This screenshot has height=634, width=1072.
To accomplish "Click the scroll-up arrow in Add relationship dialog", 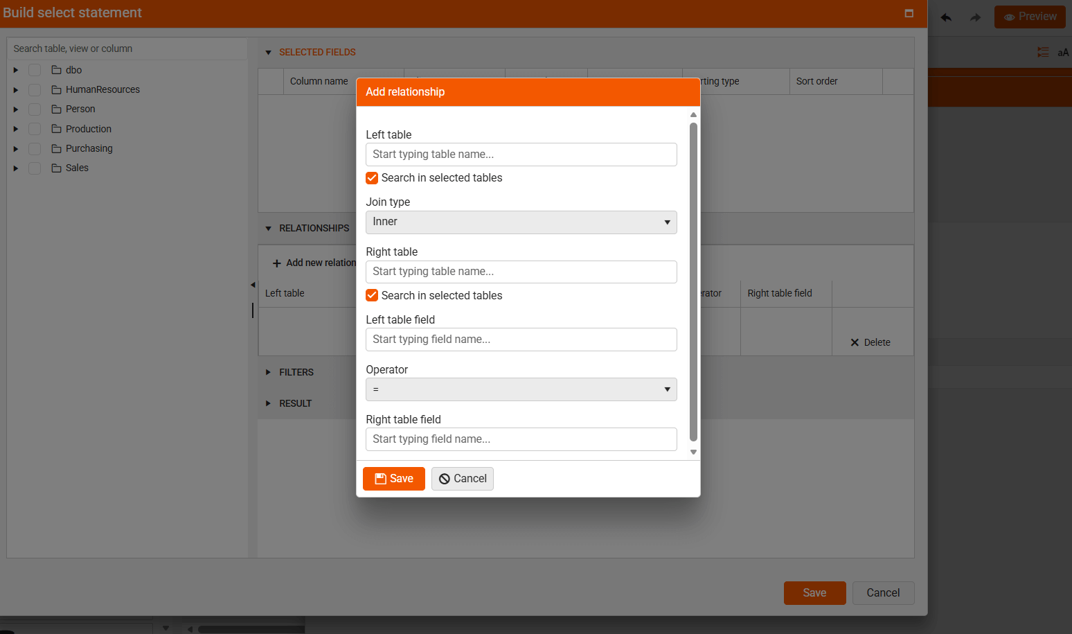I will [693, 115].
